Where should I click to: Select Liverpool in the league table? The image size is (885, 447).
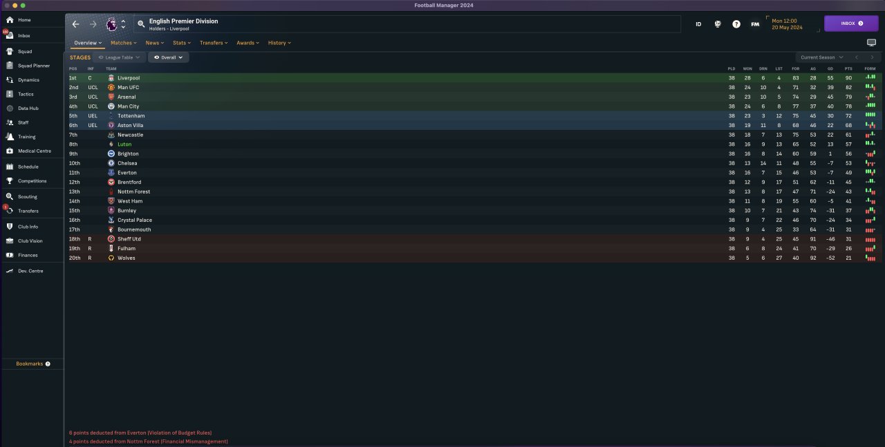pos(129,78)
